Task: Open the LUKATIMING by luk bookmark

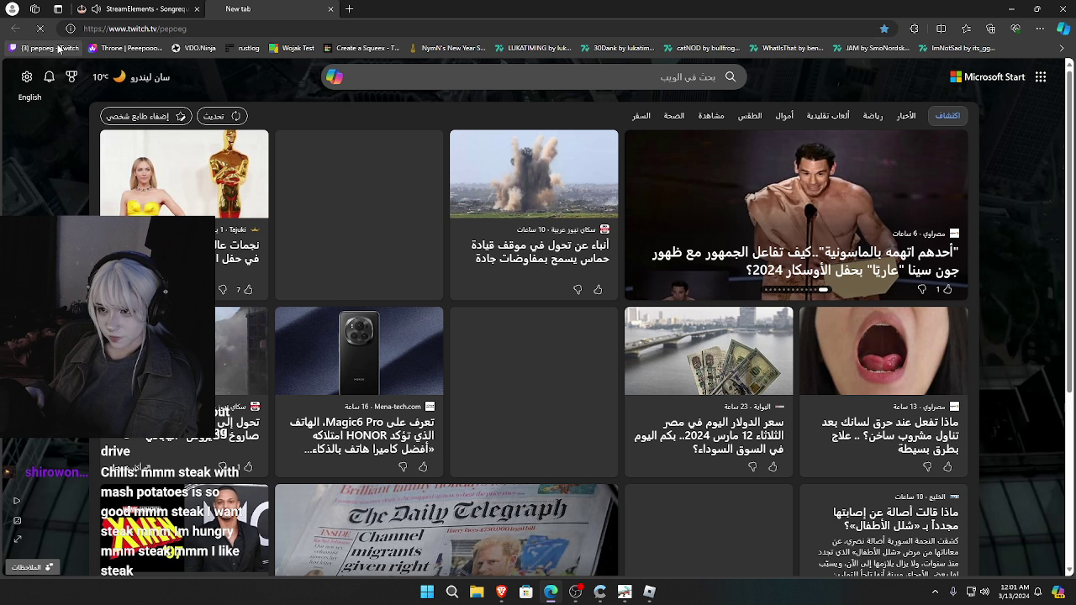Action: (x=533, y=48)
